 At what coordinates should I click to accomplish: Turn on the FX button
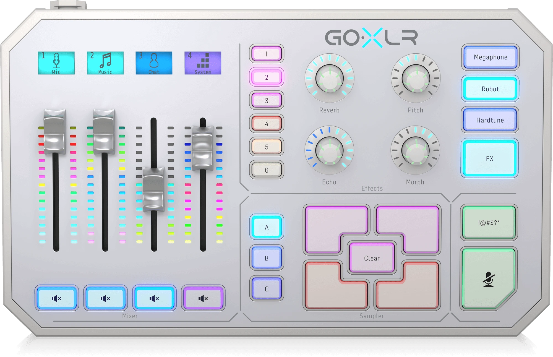[x=489, y=158]
